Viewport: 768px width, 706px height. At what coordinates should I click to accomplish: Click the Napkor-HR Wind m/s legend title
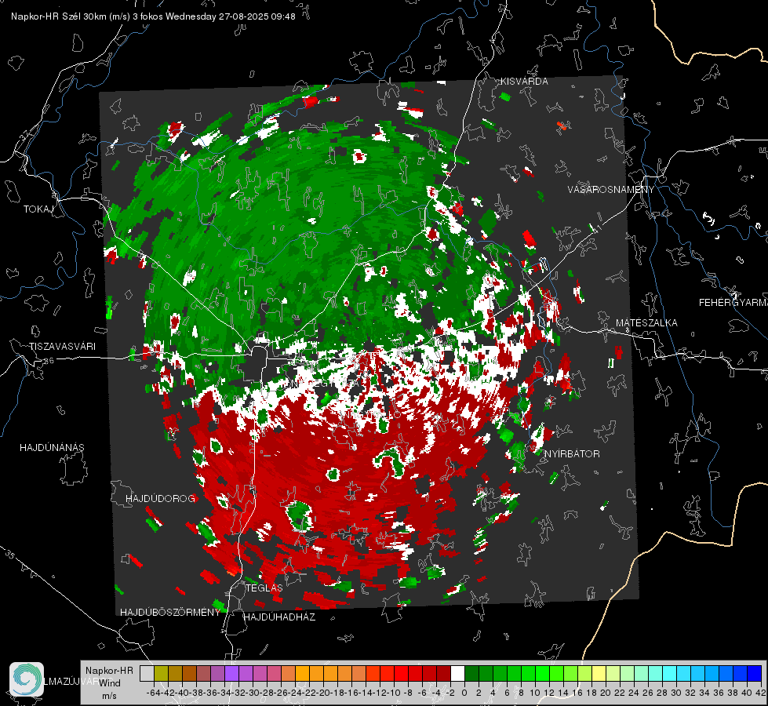coord(109,683)
